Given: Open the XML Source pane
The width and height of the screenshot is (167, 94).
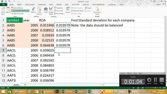Looking at the screenshot, I should (68, 10).
